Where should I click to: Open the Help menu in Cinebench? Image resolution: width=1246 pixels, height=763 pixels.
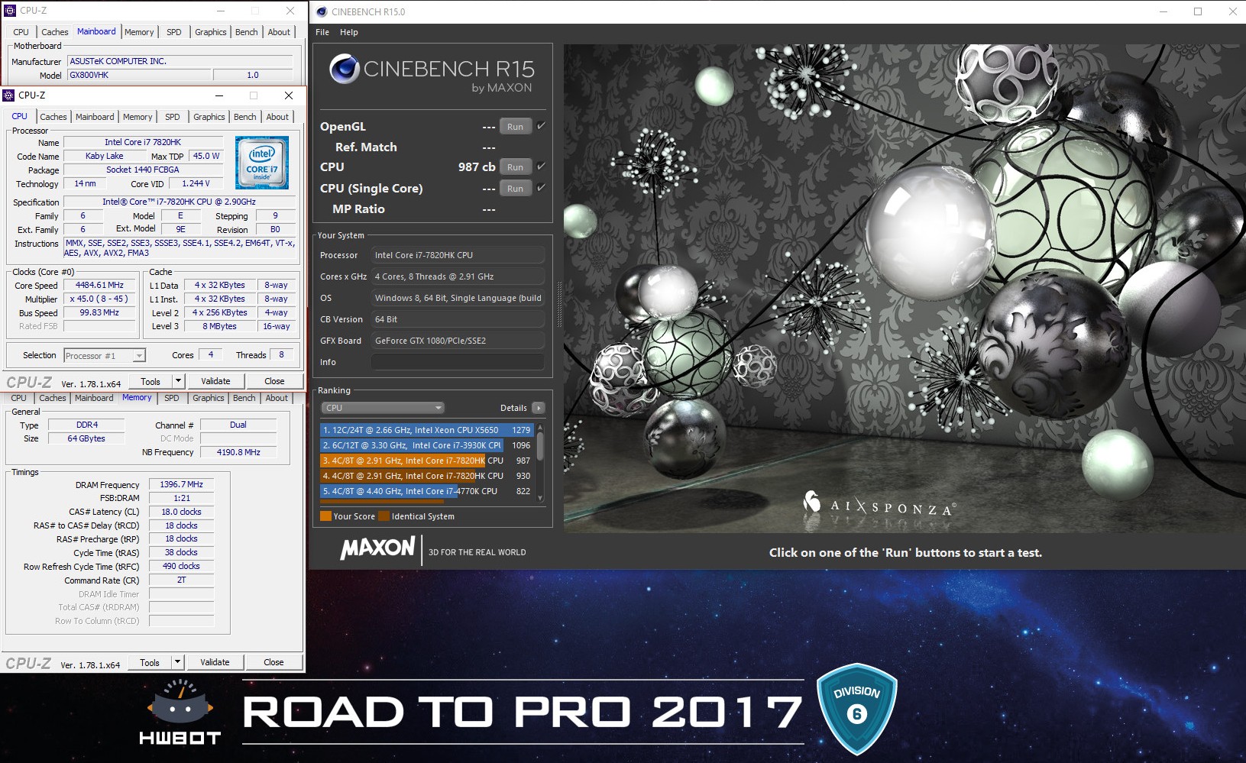point(349,32)
